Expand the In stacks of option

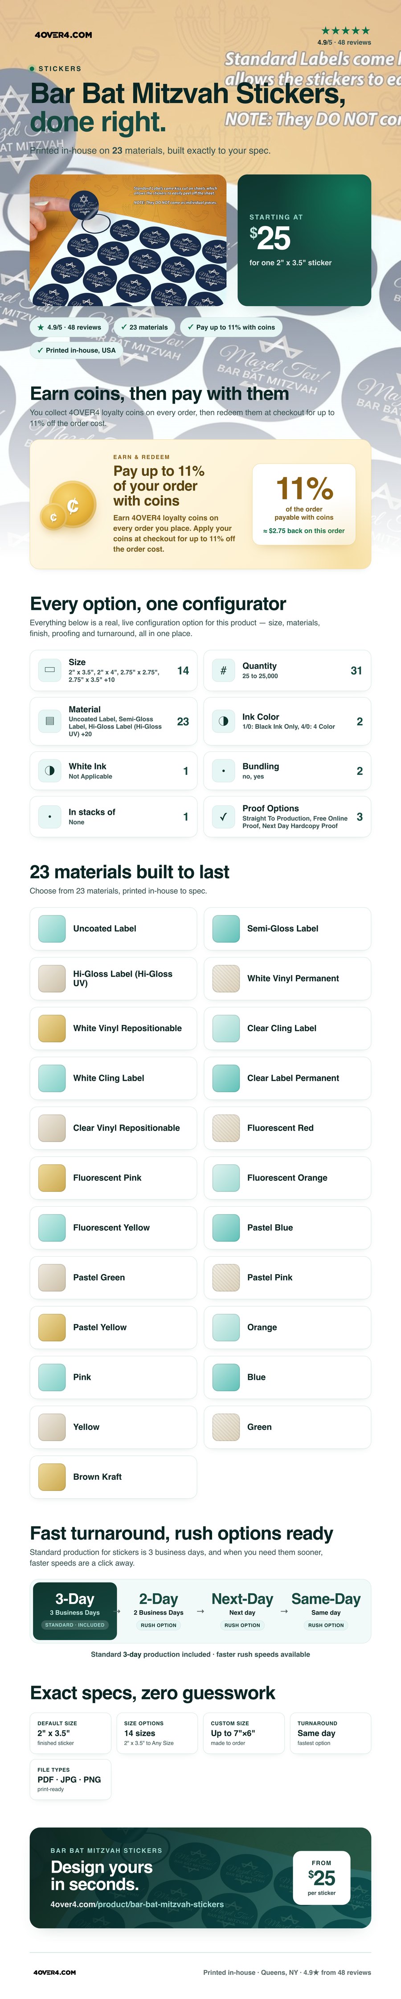(x=113, y=816)
